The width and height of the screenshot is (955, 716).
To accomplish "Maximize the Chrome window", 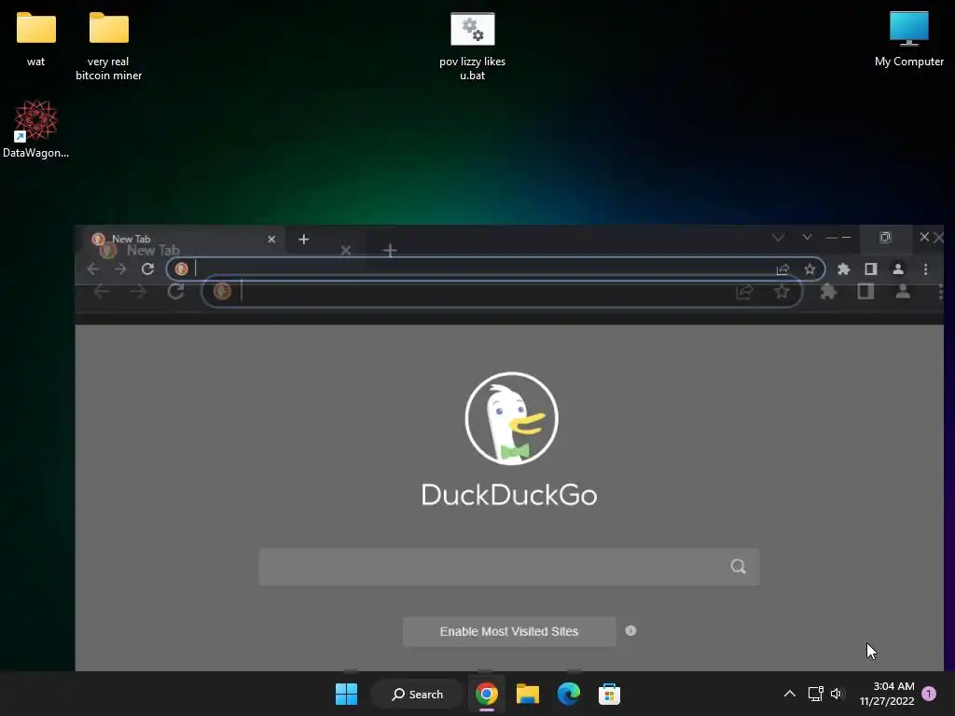I will click(x=886, y=237).
